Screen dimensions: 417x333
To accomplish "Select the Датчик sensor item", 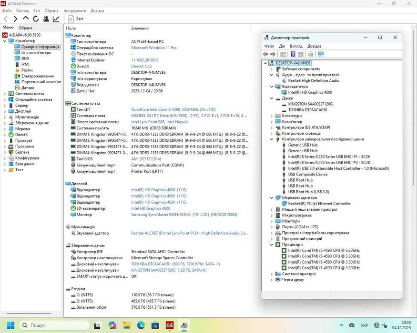I will pos(28,88).
